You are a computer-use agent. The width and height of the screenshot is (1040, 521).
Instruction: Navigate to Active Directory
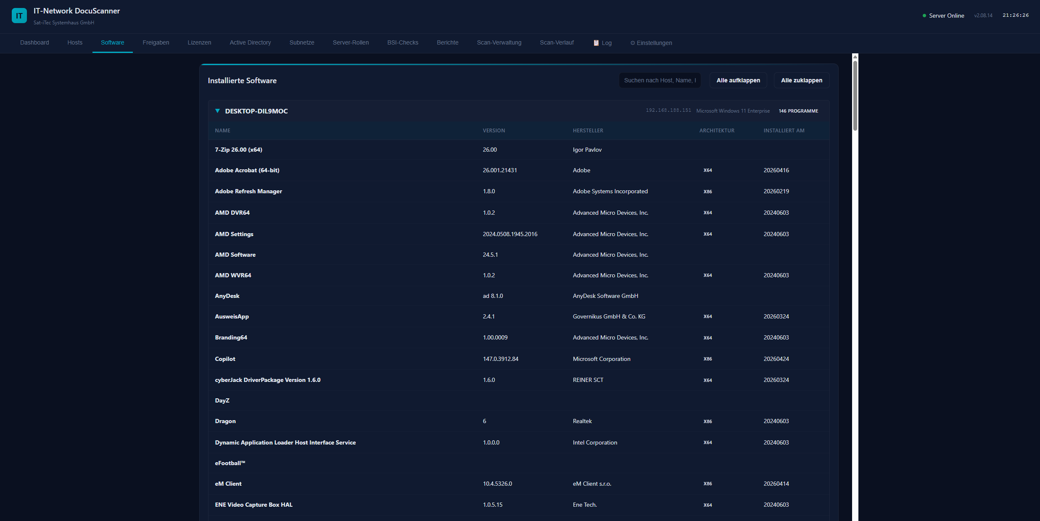[x=250, y=42]
